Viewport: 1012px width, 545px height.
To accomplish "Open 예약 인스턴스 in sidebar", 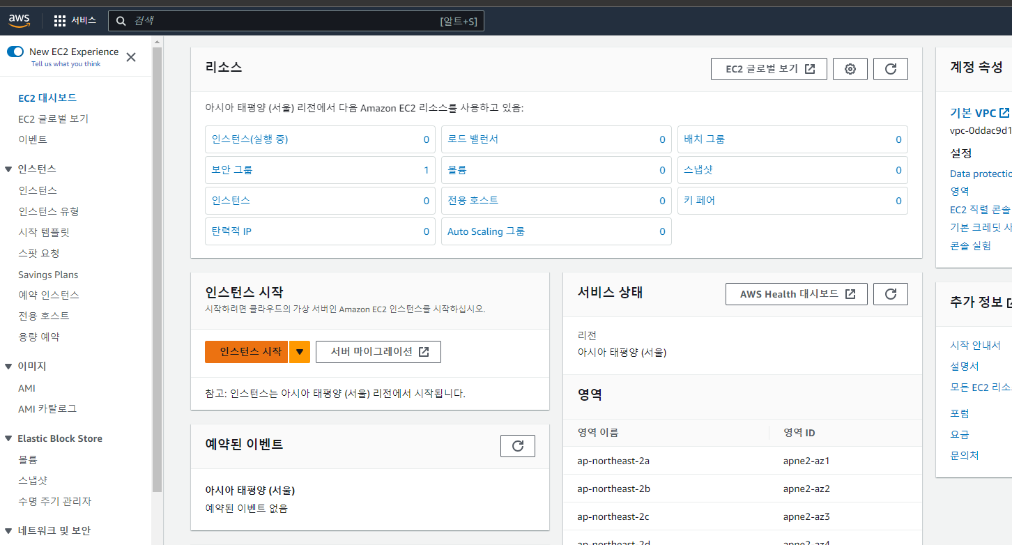I will [x=49, y=295].
